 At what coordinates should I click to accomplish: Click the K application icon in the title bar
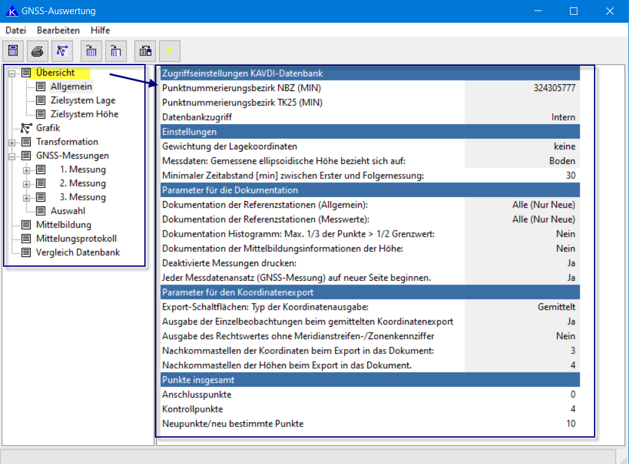tap(12, 11)
